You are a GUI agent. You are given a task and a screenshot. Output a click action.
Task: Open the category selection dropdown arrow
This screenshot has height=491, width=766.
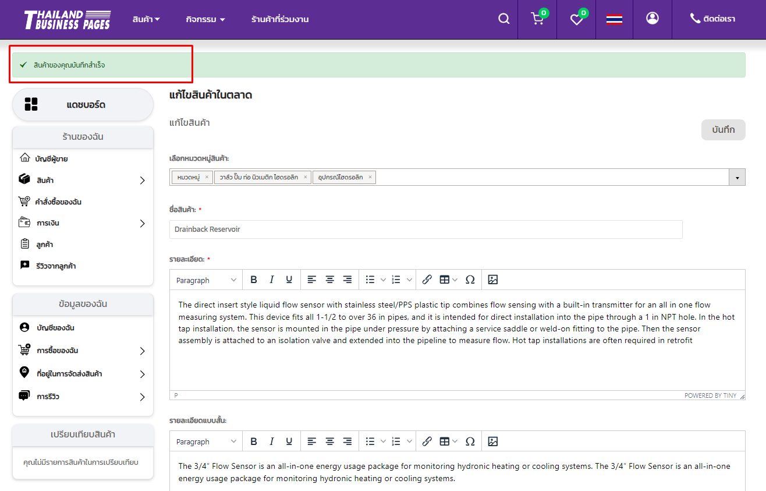pyautogui.click(x=737, y=177)
